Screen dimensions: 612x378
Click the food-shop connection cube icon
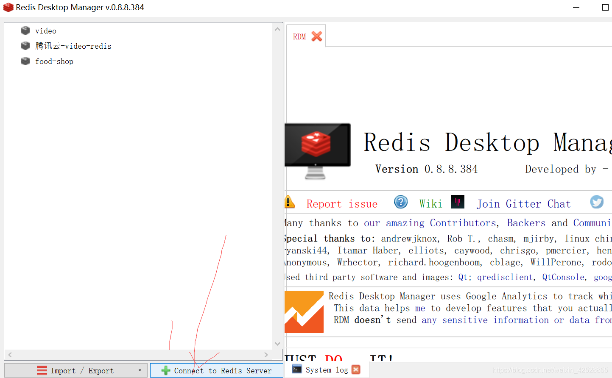coord(25,61)
